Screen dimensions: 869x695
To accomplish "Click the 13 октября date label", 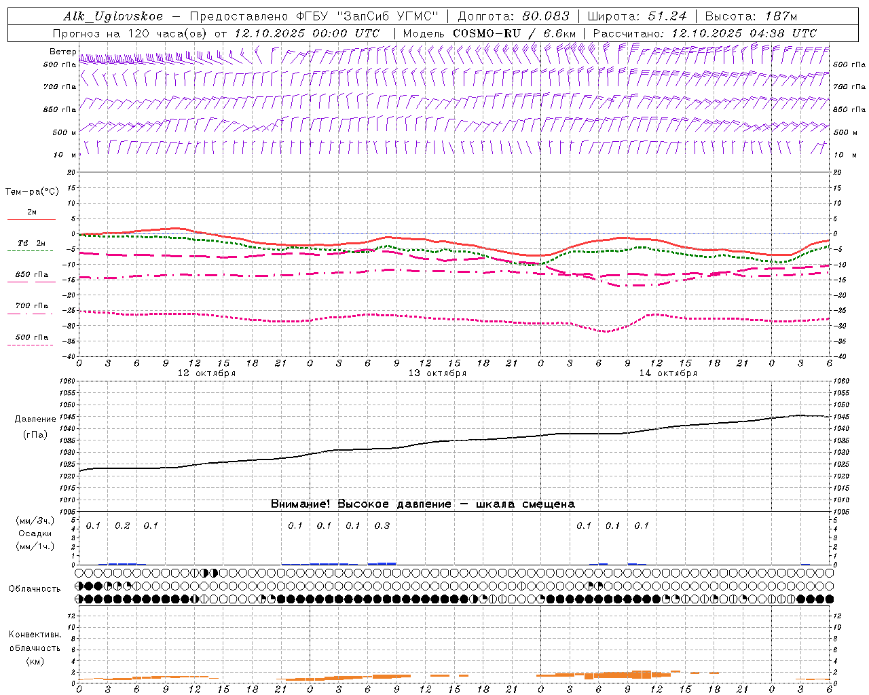I will (437, 373).
